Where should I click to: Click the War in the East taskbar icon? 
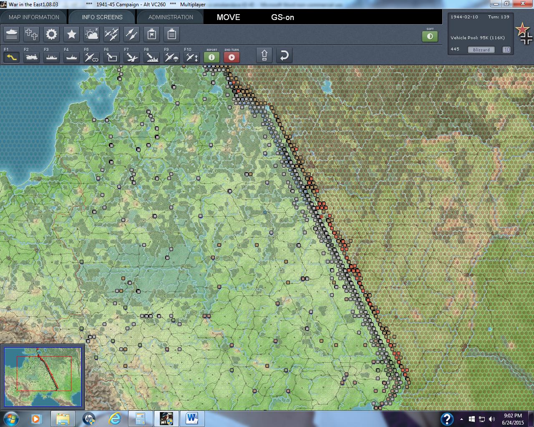[166, 418]
